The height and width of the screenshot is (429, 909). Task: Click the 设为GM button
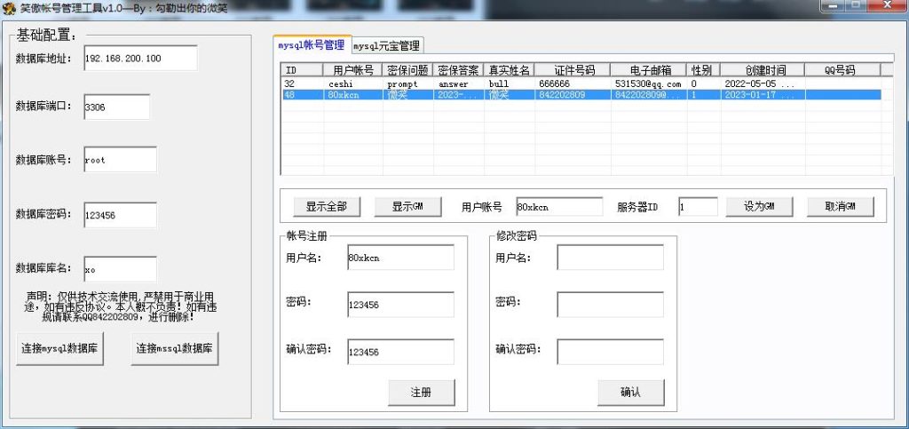point(759,207)
